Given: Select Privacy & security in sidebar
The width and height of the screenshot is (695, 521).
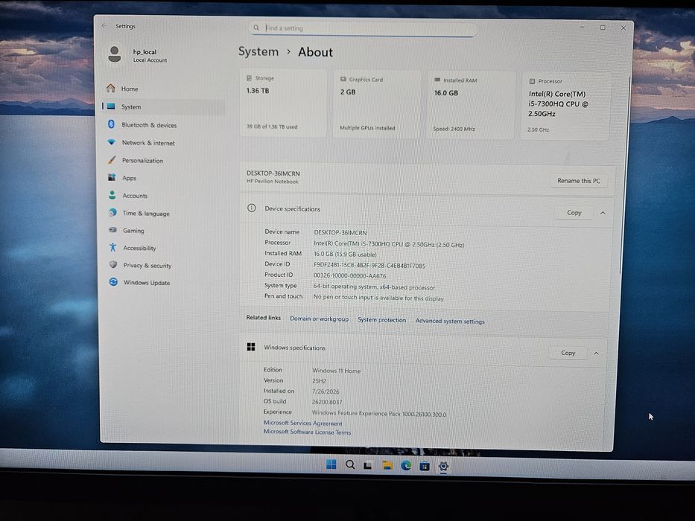Looking at the screenshot, I should pos(163,266).
